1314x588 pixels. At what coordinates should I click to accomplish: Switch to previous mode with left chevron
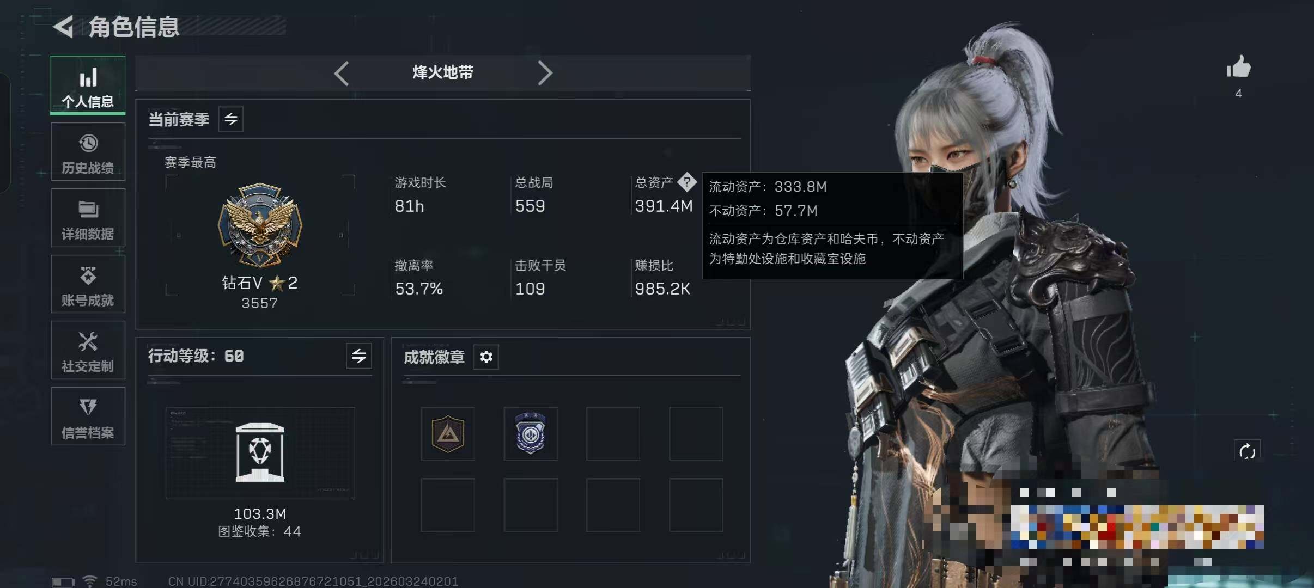click(x=342, y=73)
